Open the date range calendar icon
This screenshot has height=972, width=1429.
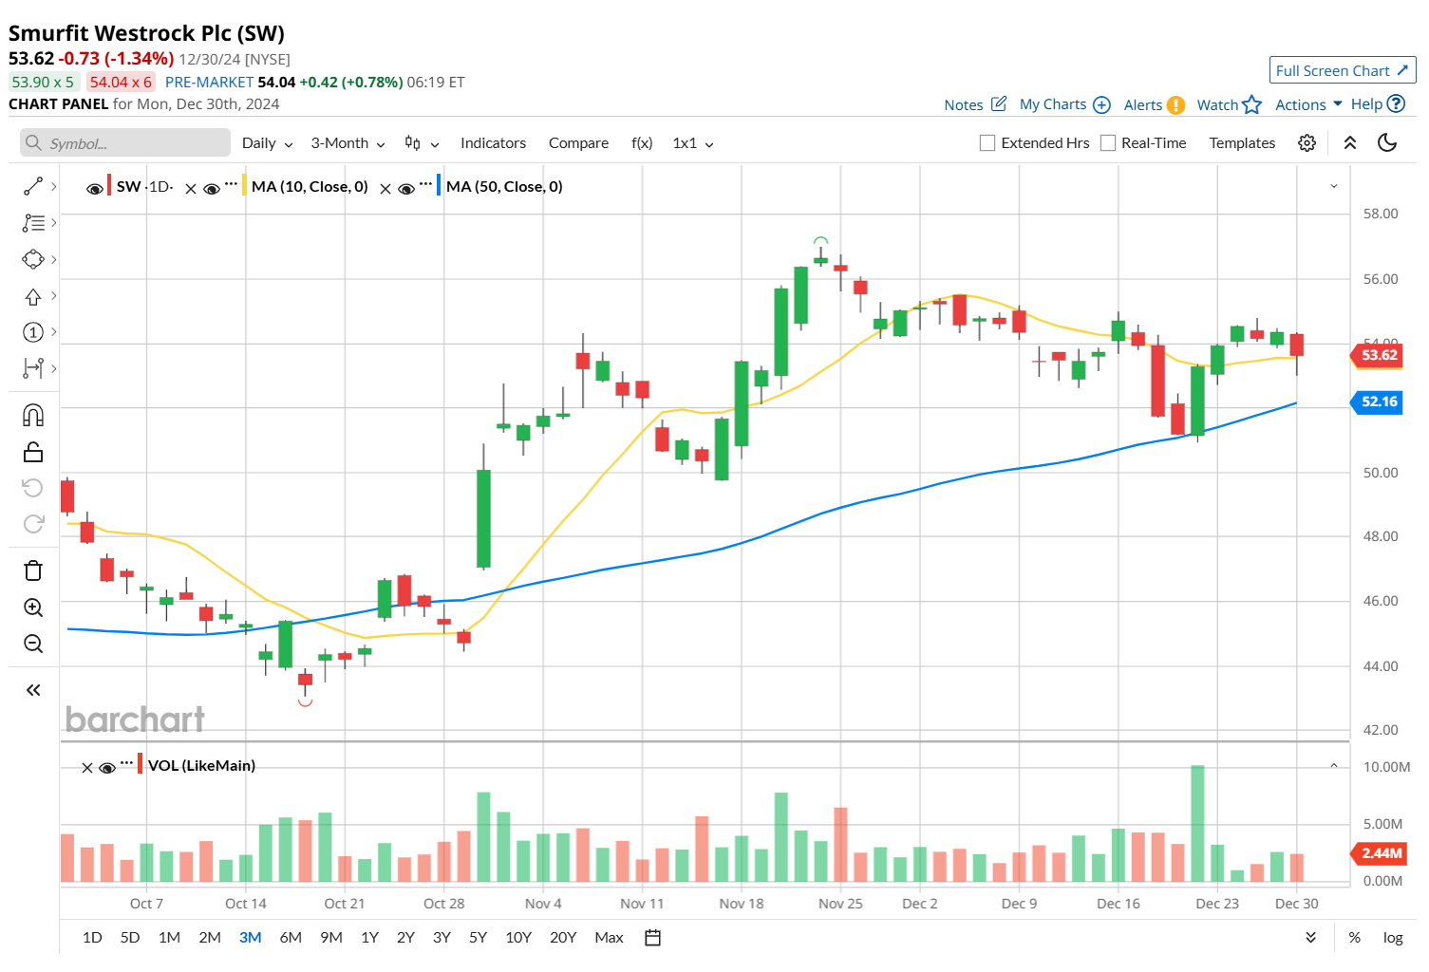point(652,938)
